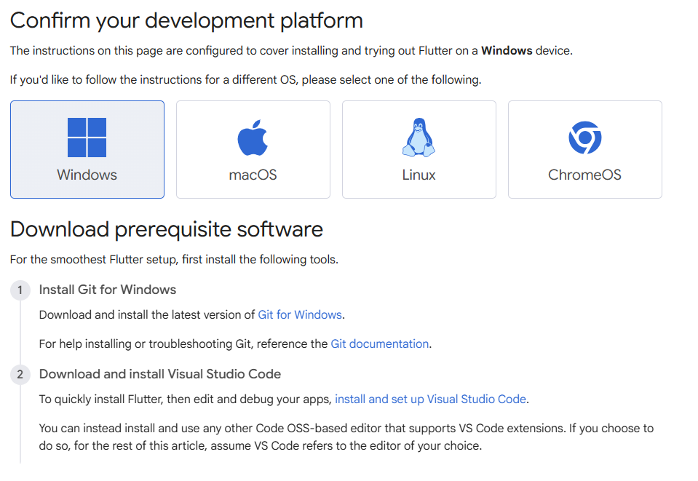Click the "For the smoothest Flutter setup" sentence
The image size is (698, 481).
174,260
